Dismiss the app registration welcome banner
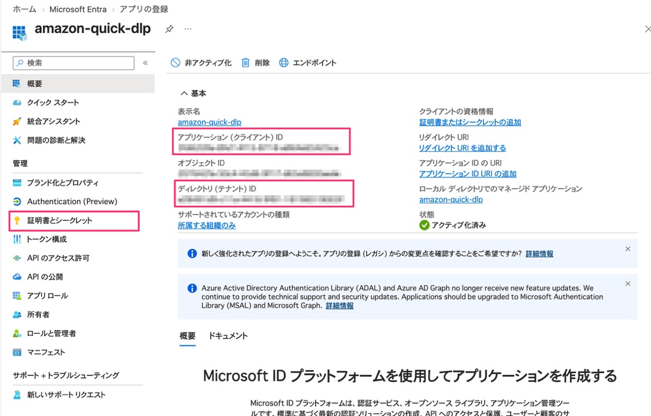 (627, 249)
